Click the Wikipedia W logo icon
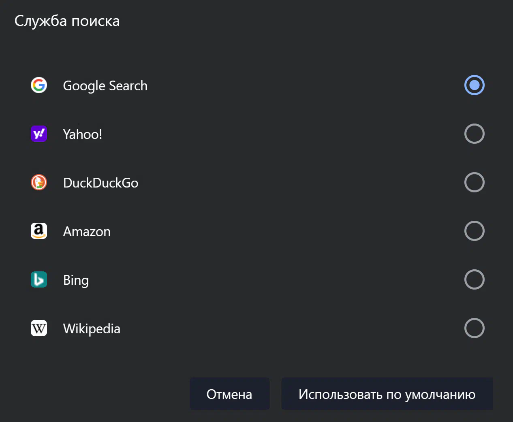Image resolution: width=513 pixels, height=422 pixels. coord(39,328)
